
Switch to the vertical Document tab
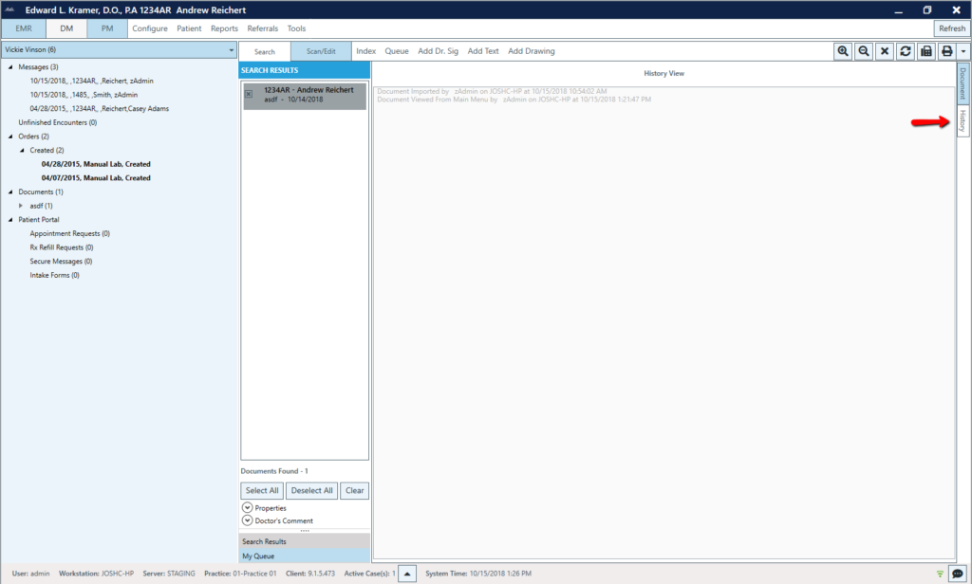(x=963, y=83)
